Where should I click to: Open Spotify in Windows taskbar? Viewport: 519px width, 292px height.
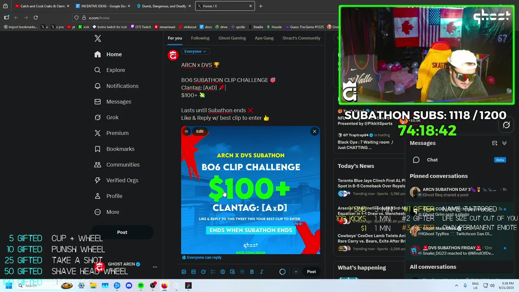click(141, 286)
